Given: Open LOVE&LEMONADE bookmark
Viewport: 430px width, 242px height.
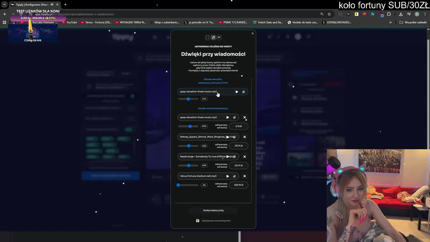Looking at the screenshot, I should coord(337,23).
